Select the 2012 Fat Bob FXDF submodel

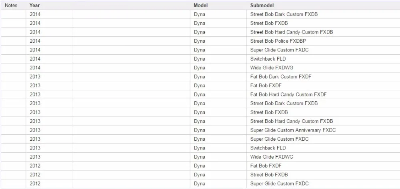coord(266,165)
